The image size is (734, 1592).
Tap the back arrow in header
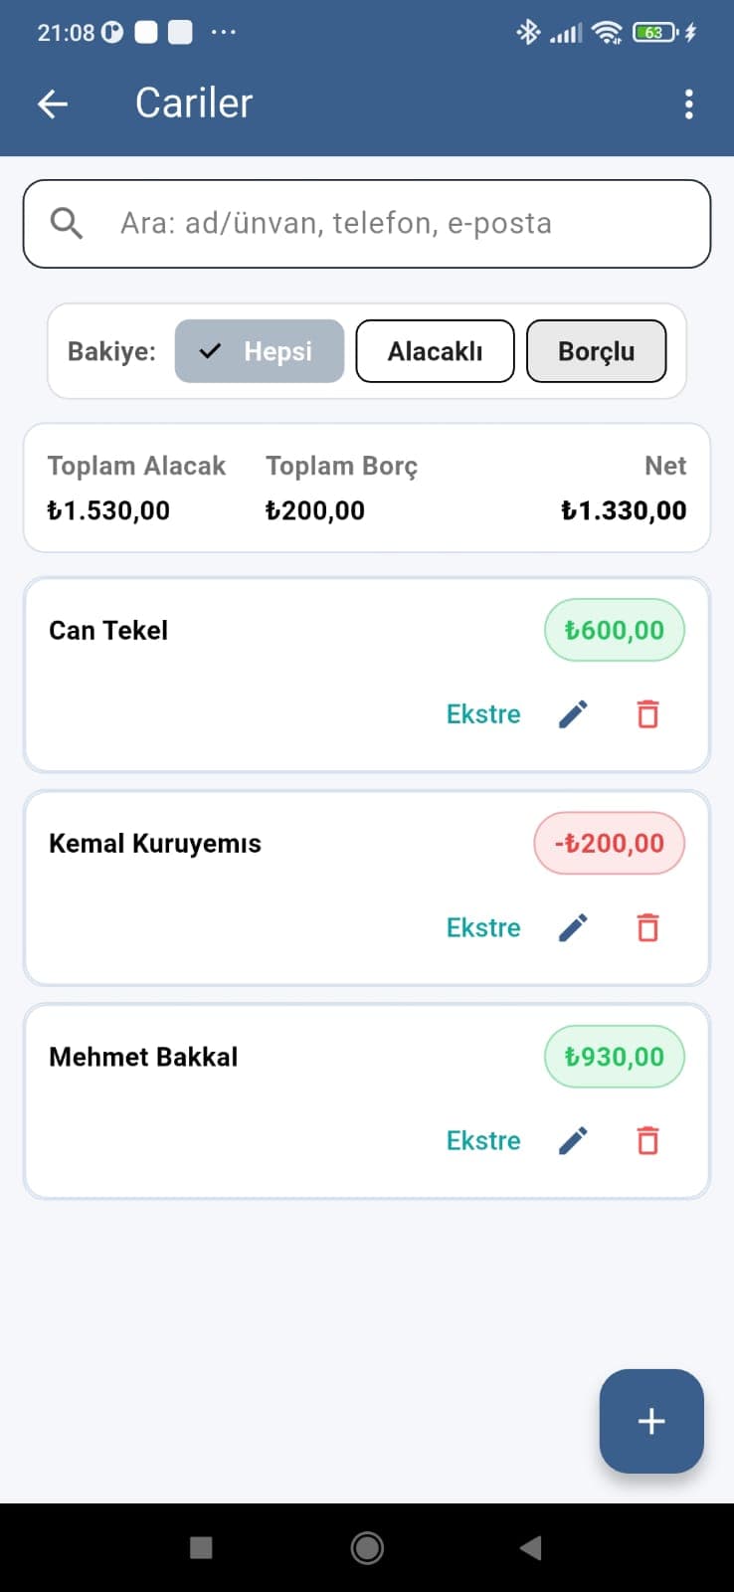[53, 103]
